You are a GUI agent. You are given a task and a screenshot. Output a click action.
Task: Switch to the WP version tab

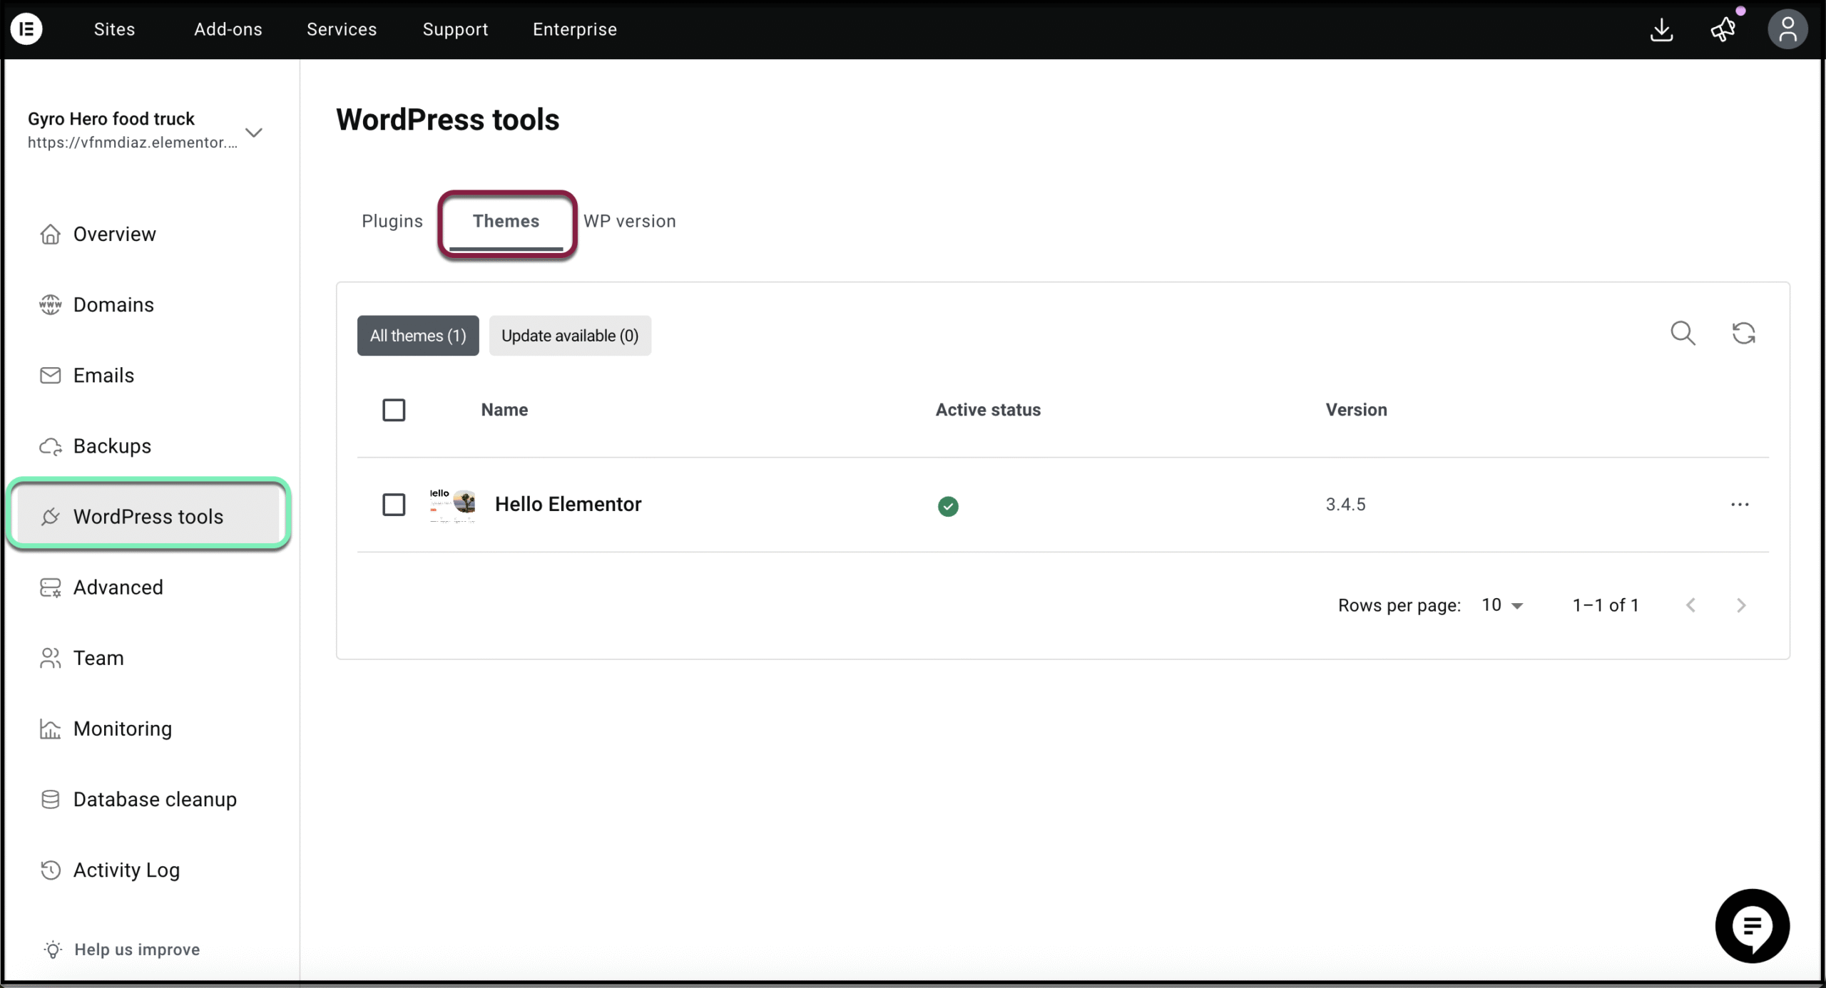(x=629, y=221)
